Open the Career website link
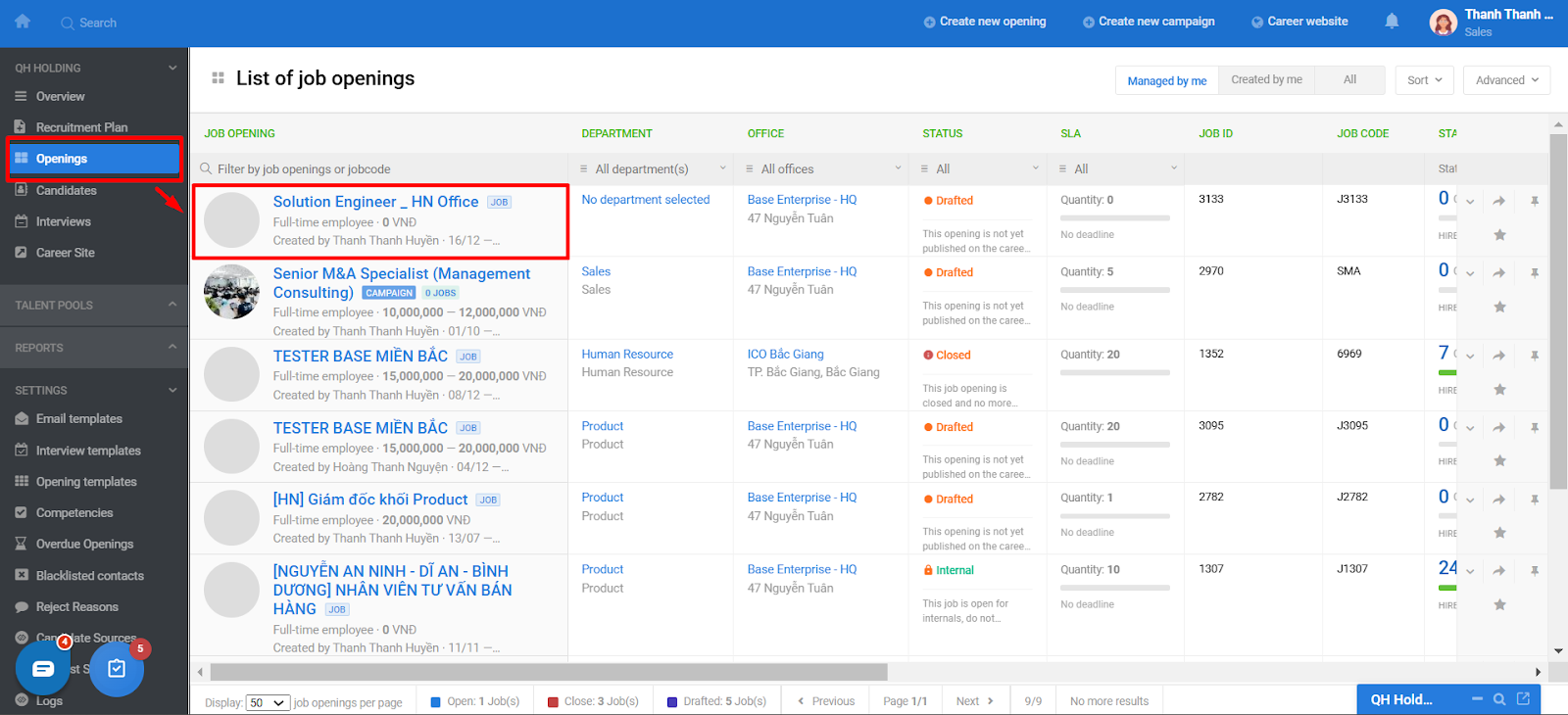This screenshot has width=1568, height=715. click(x=1299, y=22)
